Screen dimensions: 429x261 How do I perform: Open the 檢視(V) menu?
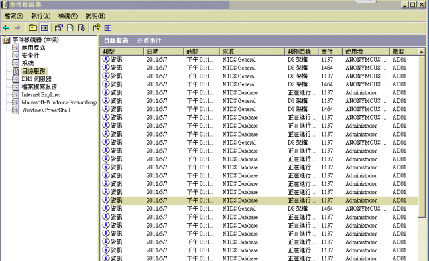68,16
